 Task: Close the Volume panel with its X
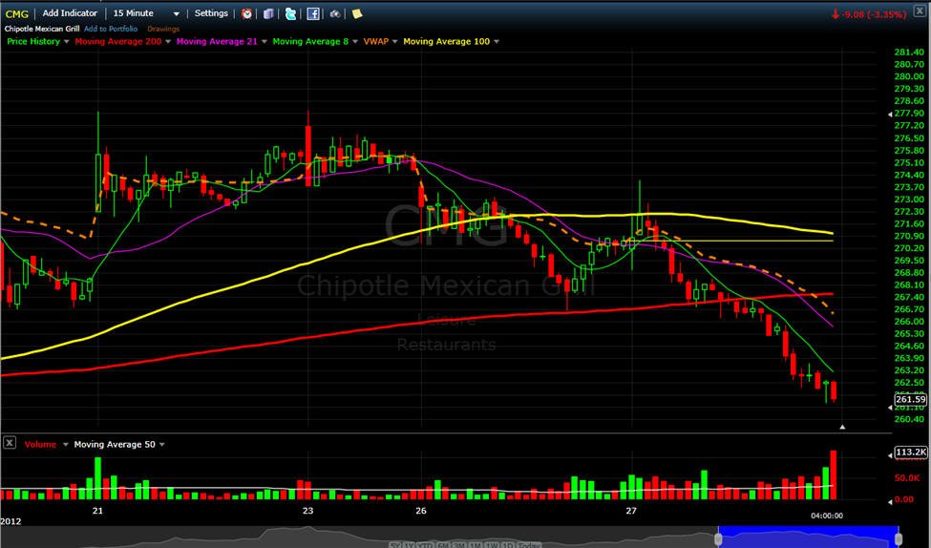pyautogui.click(x=10, y=443)
